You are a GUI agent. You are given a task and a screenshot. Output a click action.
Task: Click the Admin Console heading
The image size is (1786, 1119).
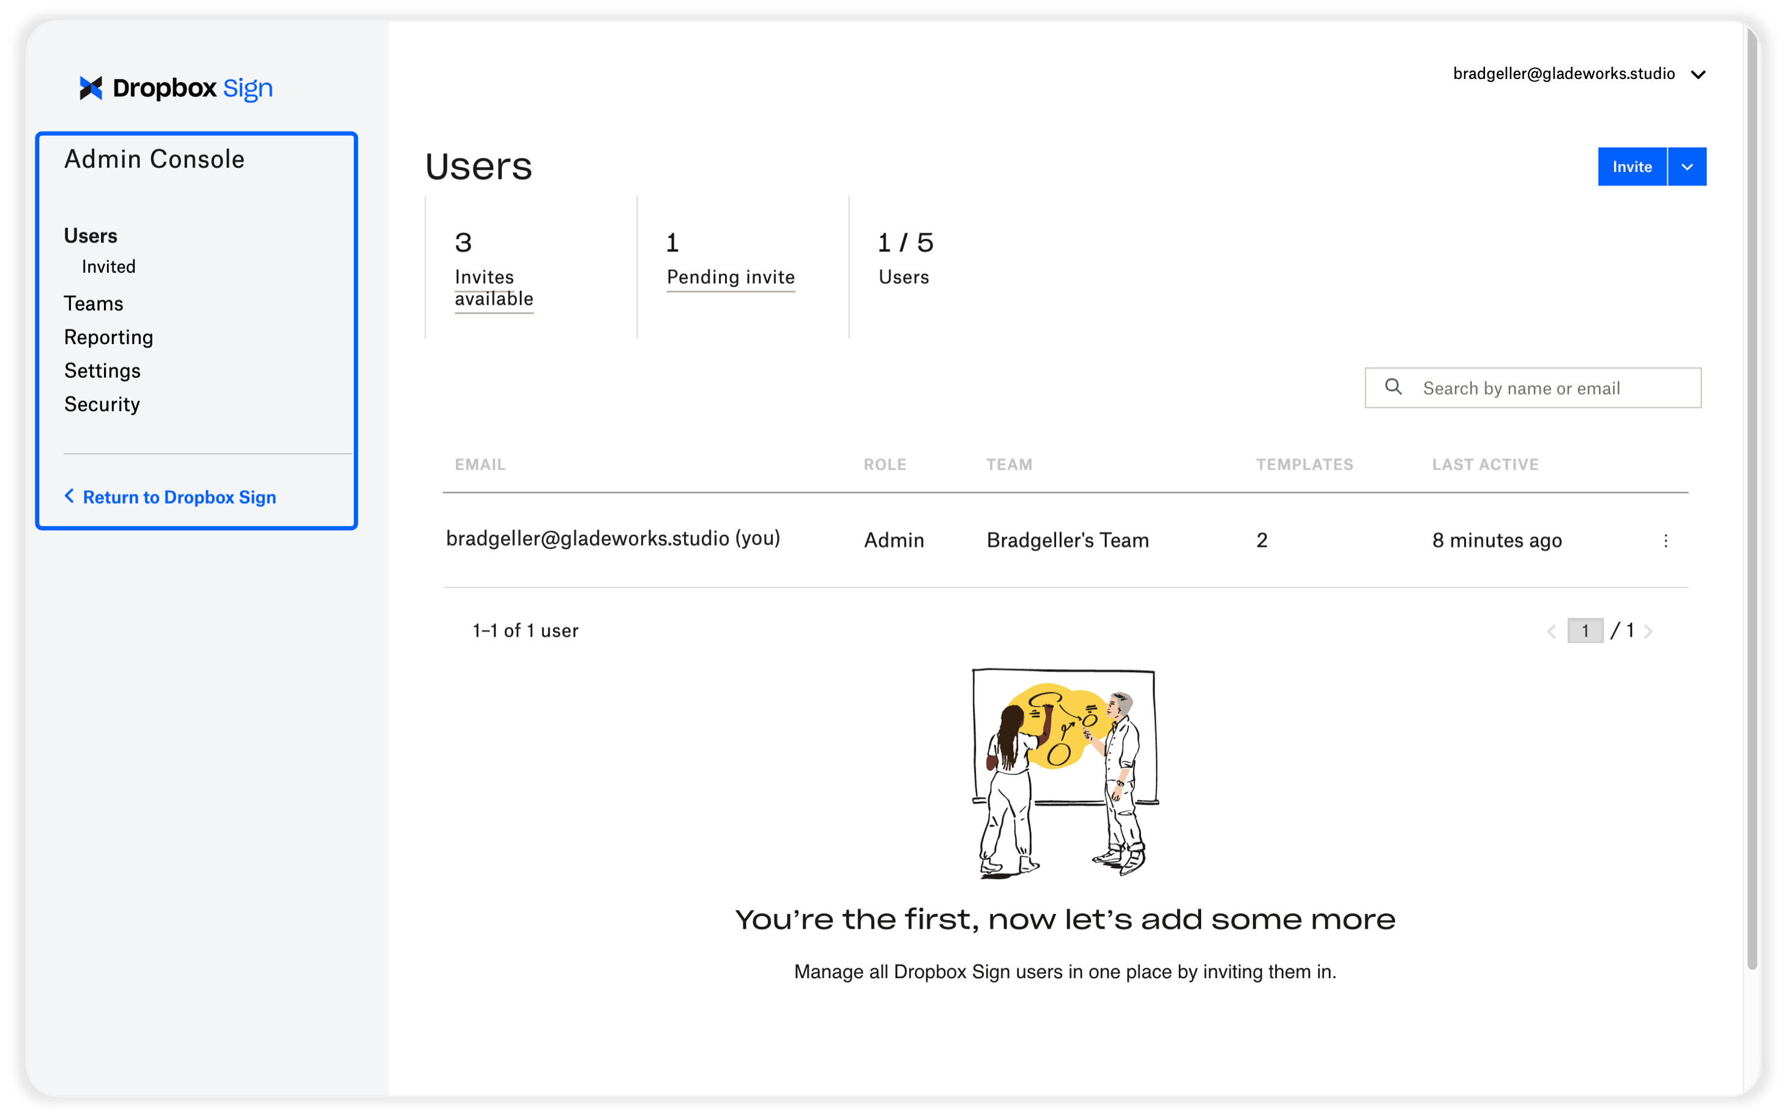(x=155, y=159)
